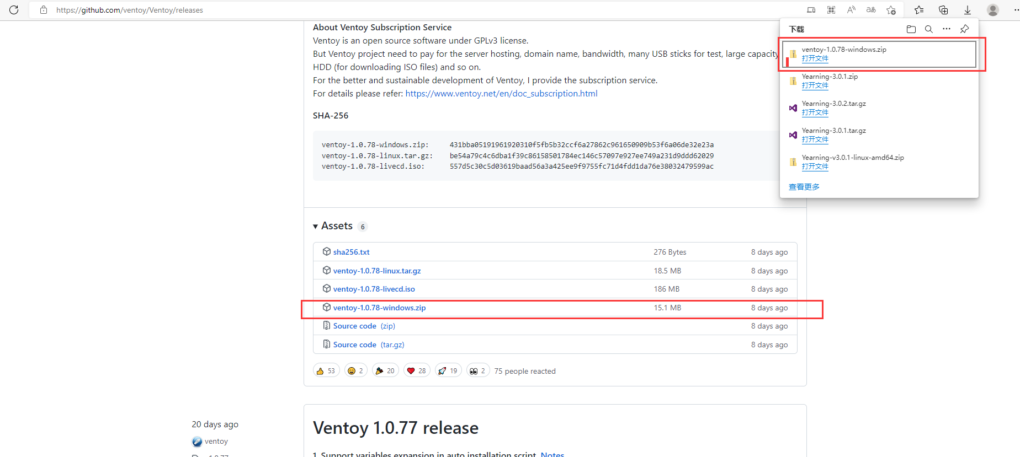Download ventoy-1.0.78-windows.zip from the Assets list
The image size is (1020, 457).
point(380,308)
